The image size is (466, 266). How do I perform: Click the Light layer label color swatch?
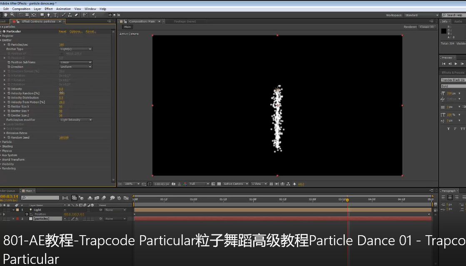[17, 210]
